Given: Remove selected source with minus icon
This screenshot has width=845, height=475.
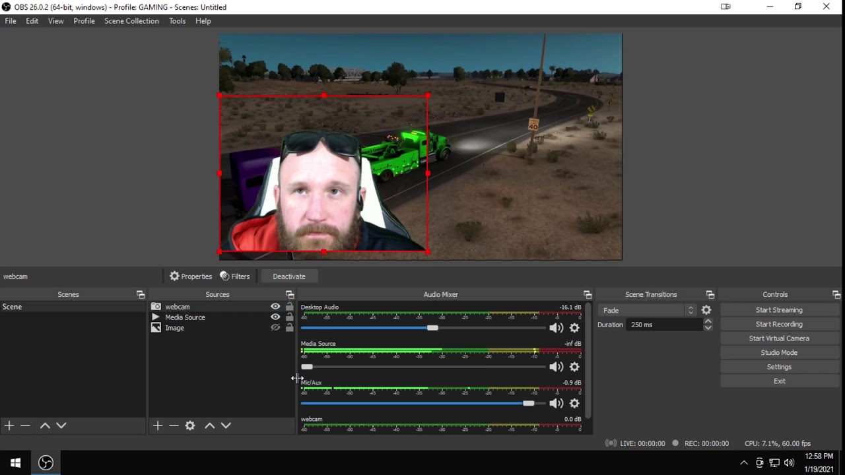Looking at the screenshot, I should tap(174, 426).
